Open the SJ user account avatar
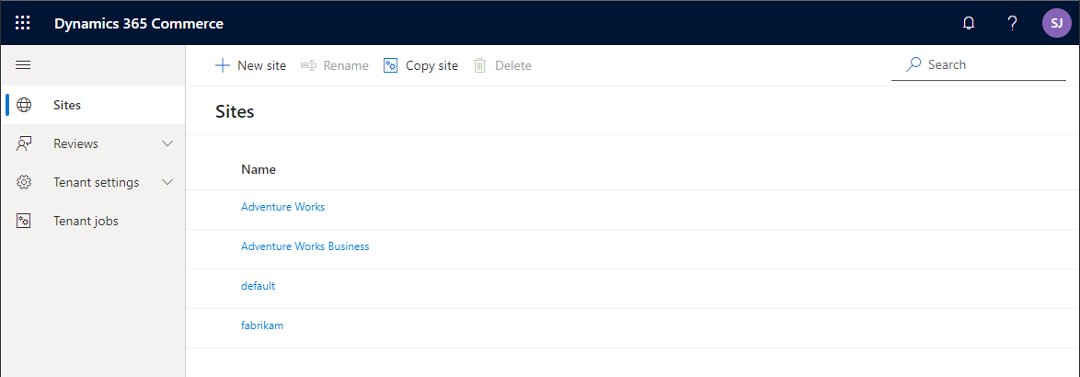 [x=1057, y=23]
